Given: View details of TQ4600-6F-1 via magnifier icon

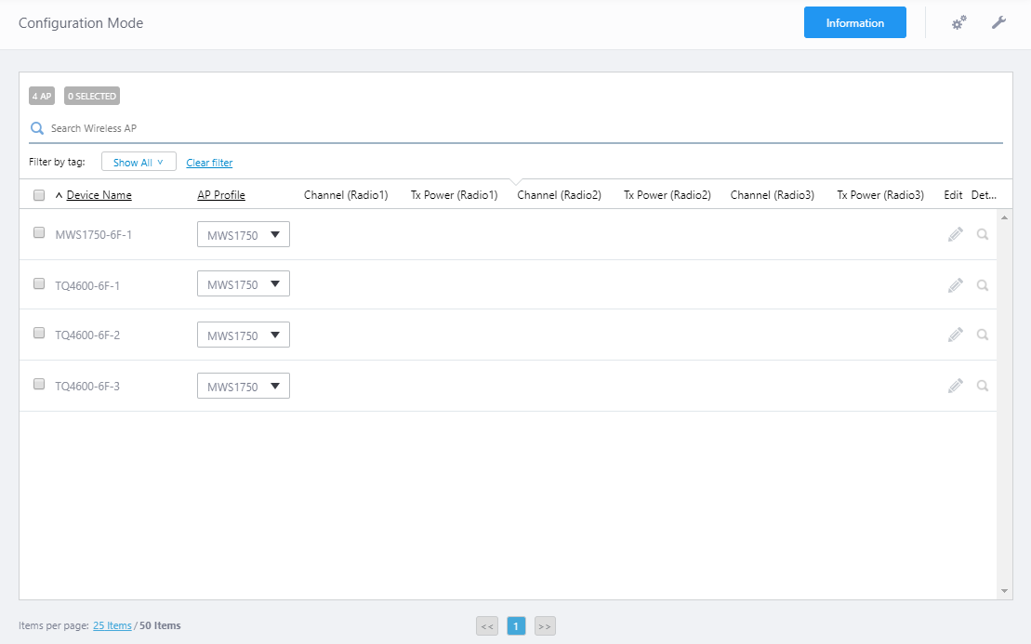Looking at the screenshot, I should point(983,285).
